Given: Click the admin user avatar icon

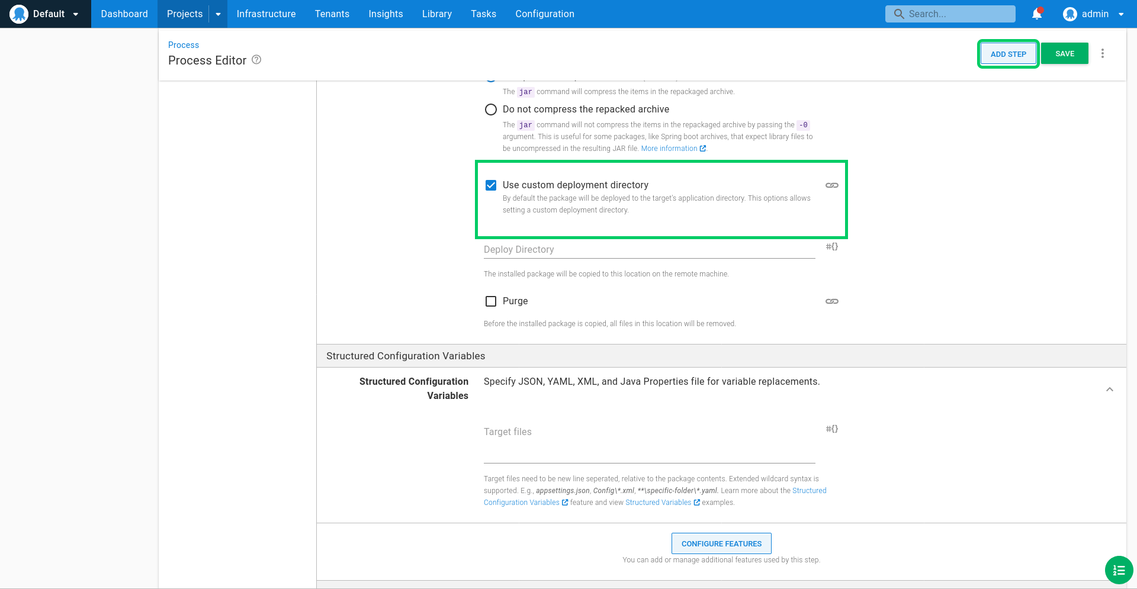Looking at the screenshot, I should click(x=1069, y=14).
